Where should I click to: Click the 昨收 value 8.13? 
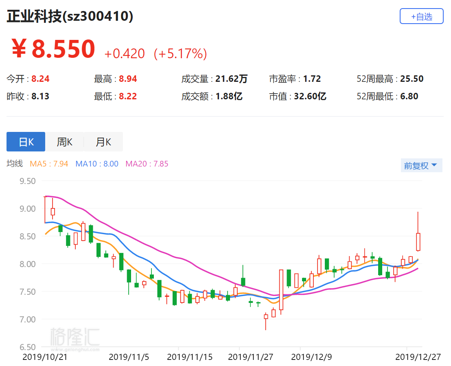(x=40, y=96)
